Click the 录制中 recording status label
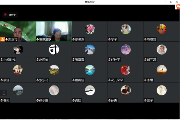Viewport: 180px width, 120px height. pos(12,15)
